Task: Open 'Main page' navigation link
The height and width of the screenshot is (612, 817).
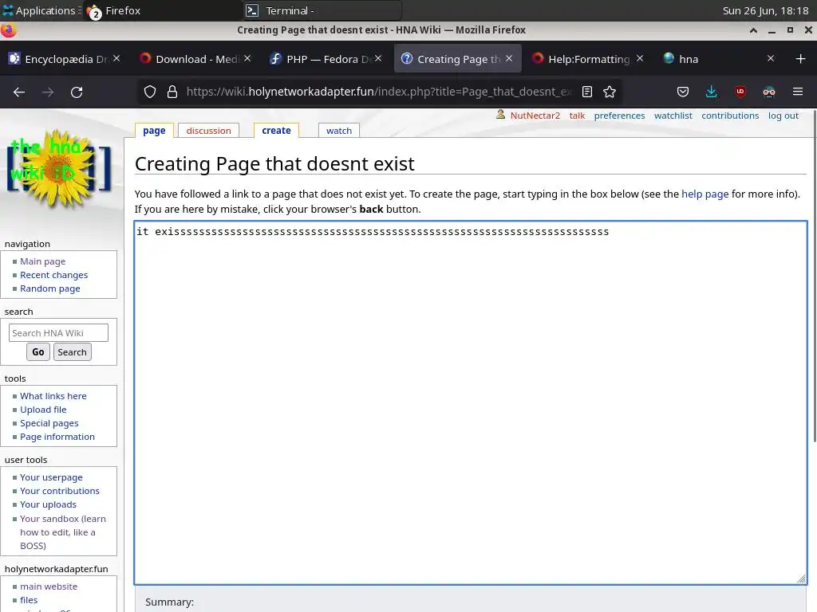Action: point(43,261)
